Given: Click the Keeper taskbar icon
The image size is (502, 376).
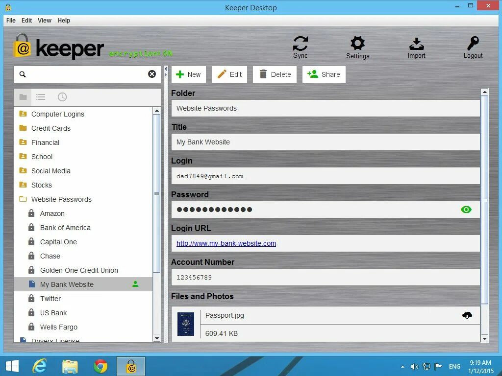Looking at the screenshot, I should (131, 366).
